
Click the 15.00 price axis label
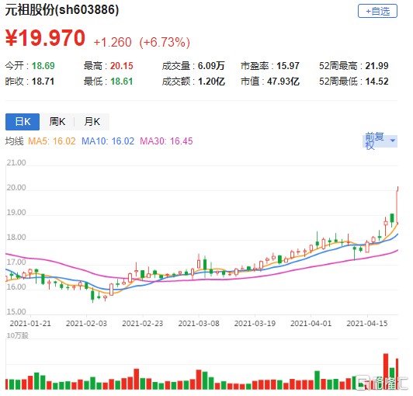[x=16, y=311]
